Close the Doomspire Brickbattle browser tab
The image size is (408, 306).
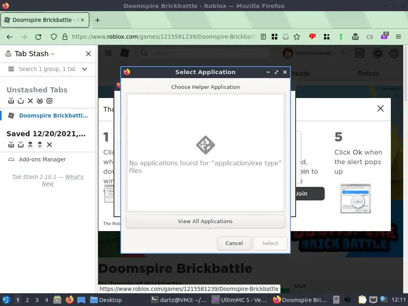(x=82, y=20)
